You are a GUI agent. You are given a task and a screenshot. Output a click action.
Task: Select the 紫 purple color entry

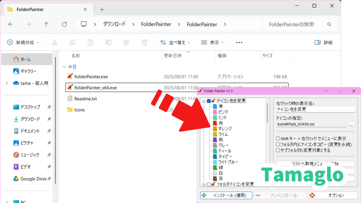[218, 140]
